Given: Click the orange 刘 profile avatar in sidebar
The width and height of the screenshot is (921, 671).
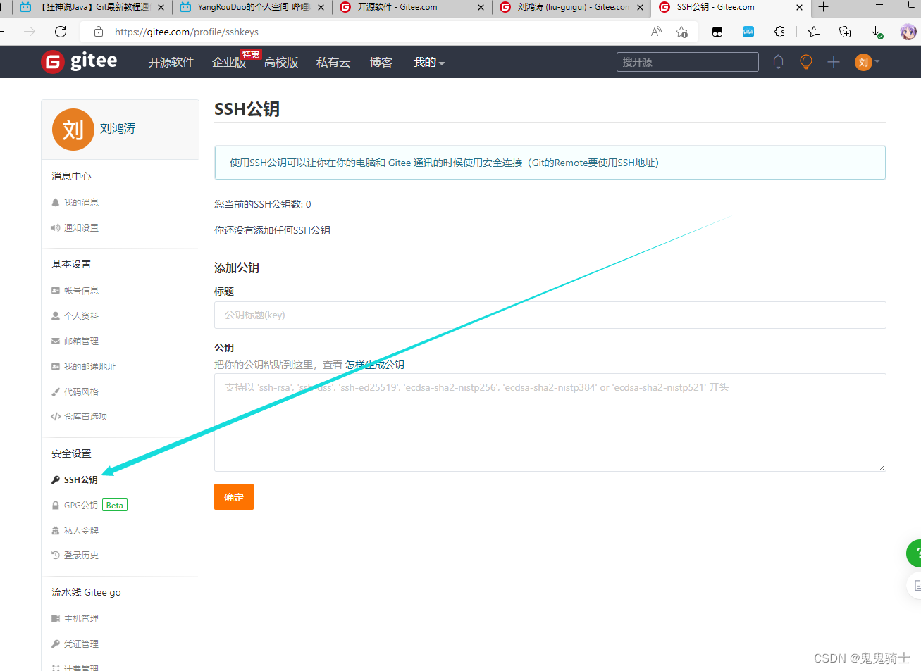Looking at the screenshot, I should point(73,130).
